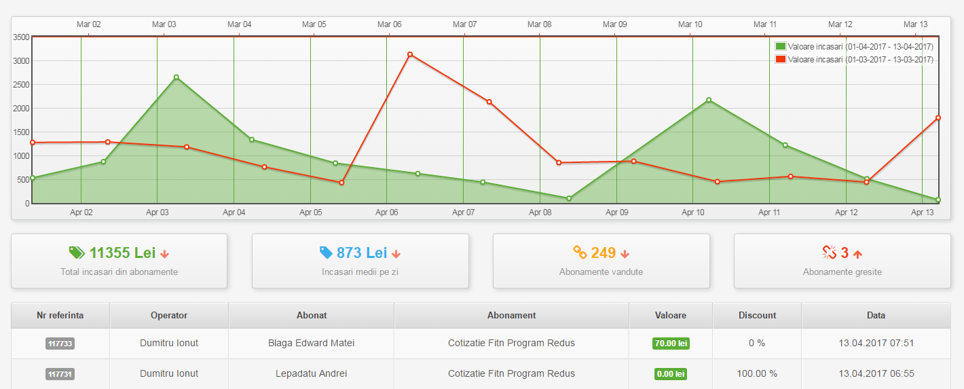964x389 pixels.
Task: Click the down arrow next to 873 Lei
Action: click(x=396, y=254)
